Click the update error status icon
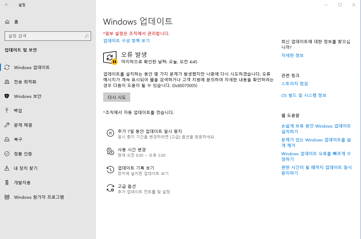 [x=110, y=58]
